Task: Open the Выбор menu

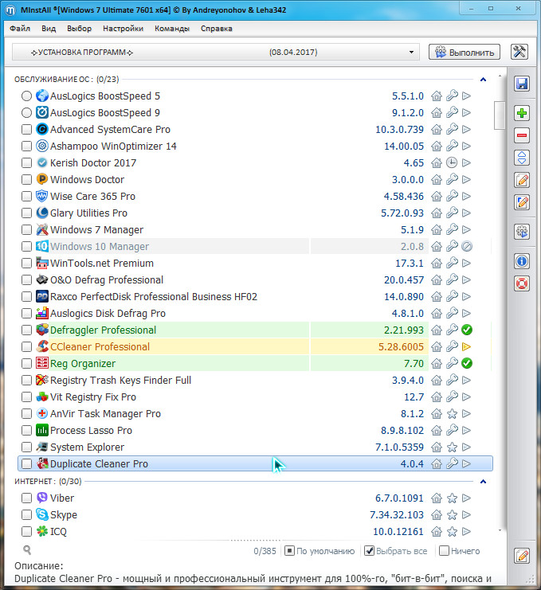Action: [79, 29]
